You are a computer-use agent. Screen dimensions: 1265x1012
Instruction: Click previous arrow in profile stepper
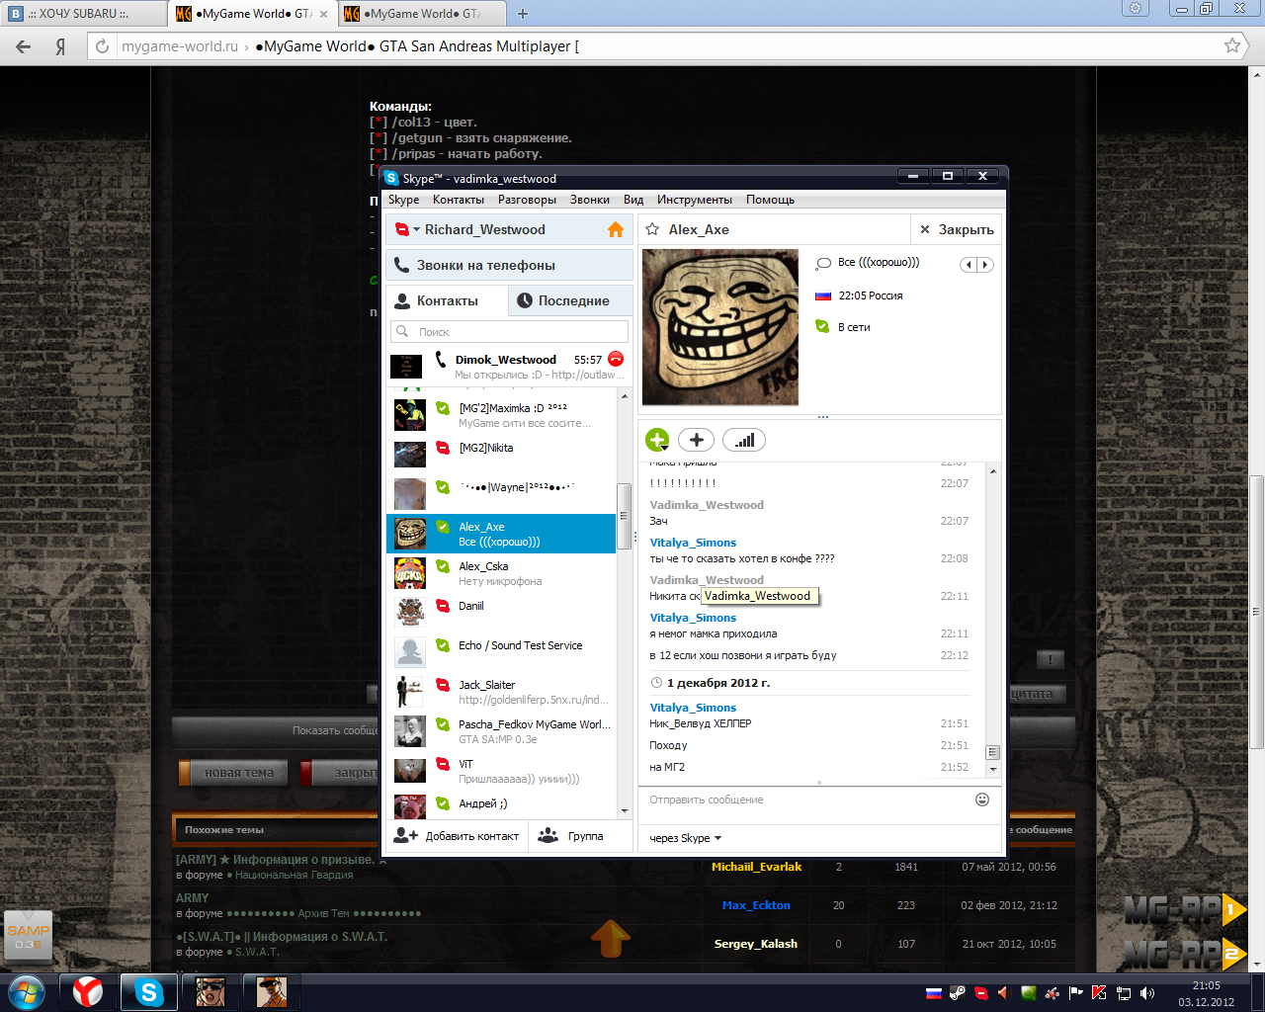coord(969,265)
